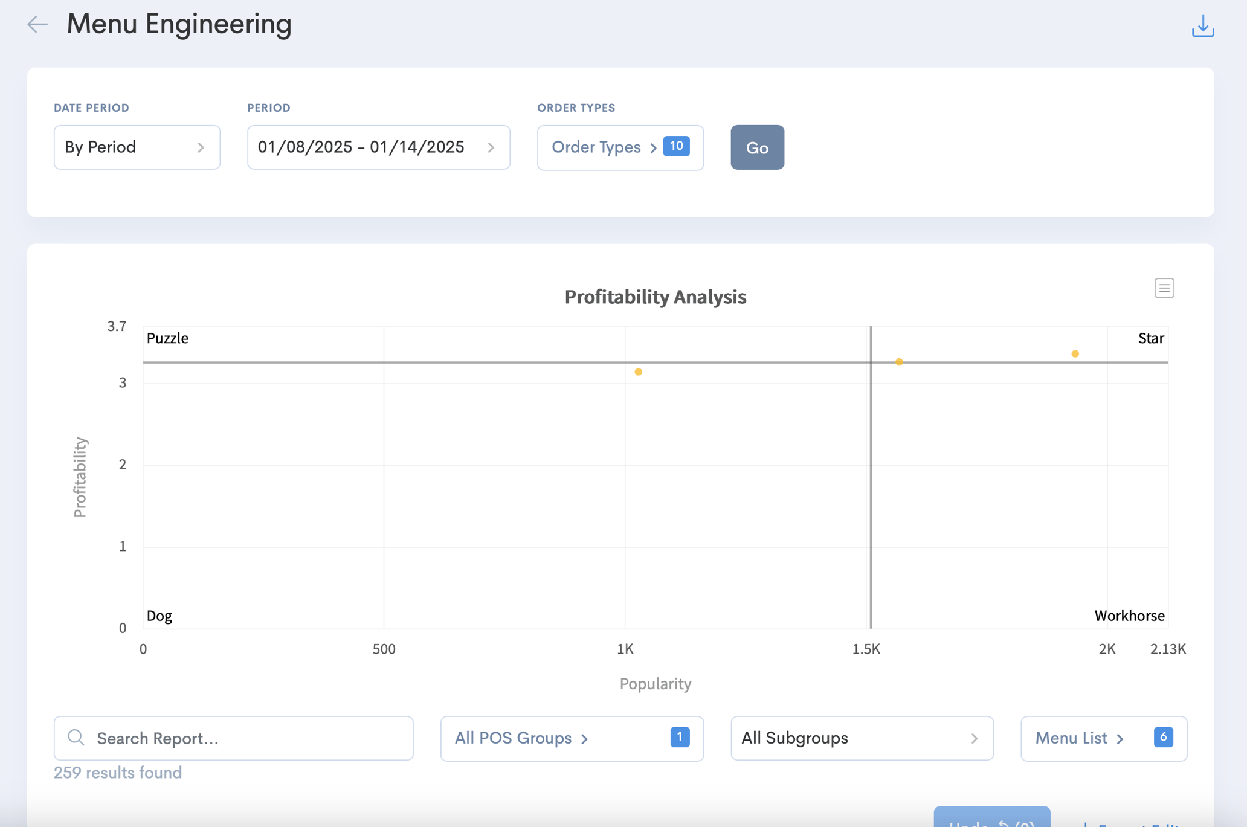Click the Undo button at bottom
1247x827 pixels.
992,817
